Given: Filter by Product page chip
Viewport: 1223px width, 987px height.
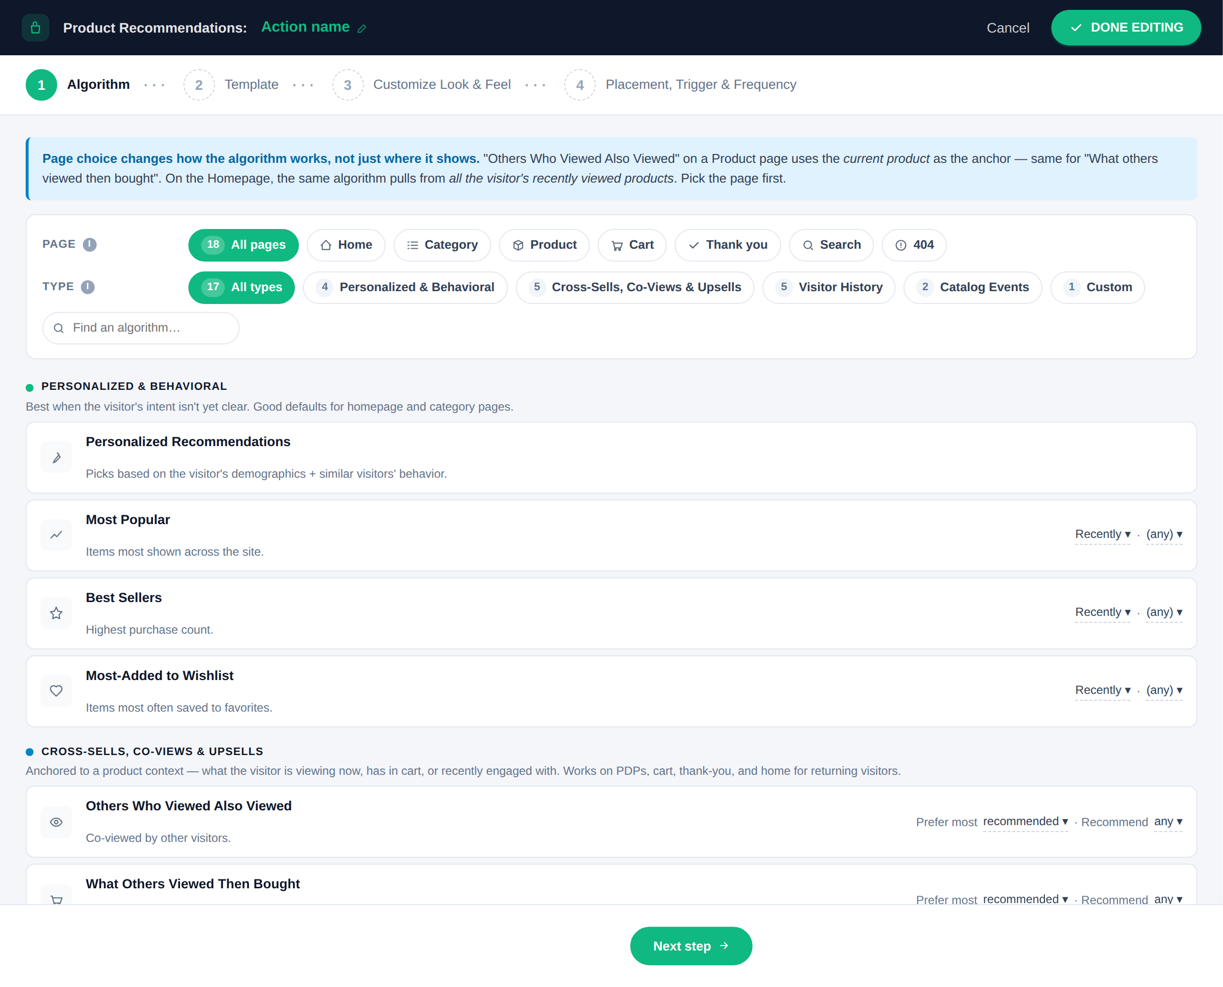Looking at the screenshot, I should [544, 245].
